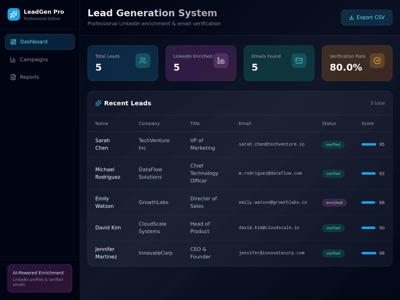Image resolution: width=400 pixels, height=300 pixels.
Task: Click the name Sarah Chen
Action: [102, 144]
